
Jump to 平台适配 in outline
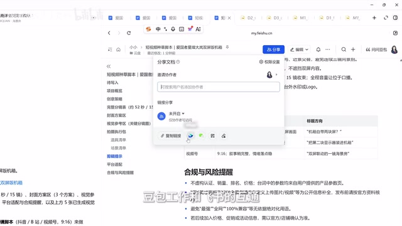(x=114, y=164)
